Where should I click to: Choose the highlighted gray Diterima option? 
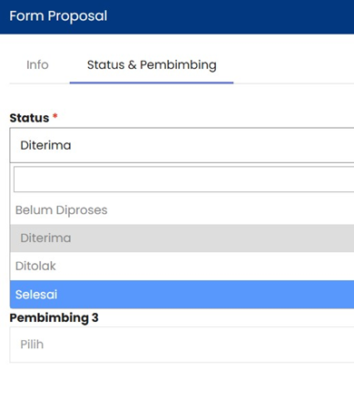pyautogui.click(x=182, y=238)
